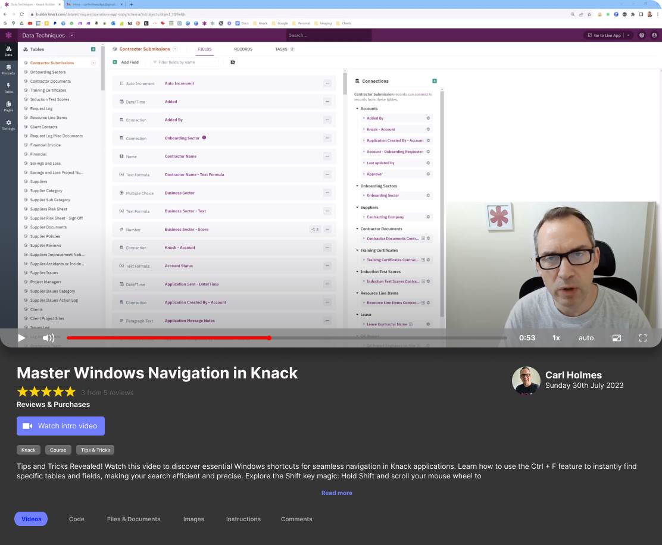Screen dimensions: 662x545
Task: Select the Code tab
Action: click(x=77, y=519)
